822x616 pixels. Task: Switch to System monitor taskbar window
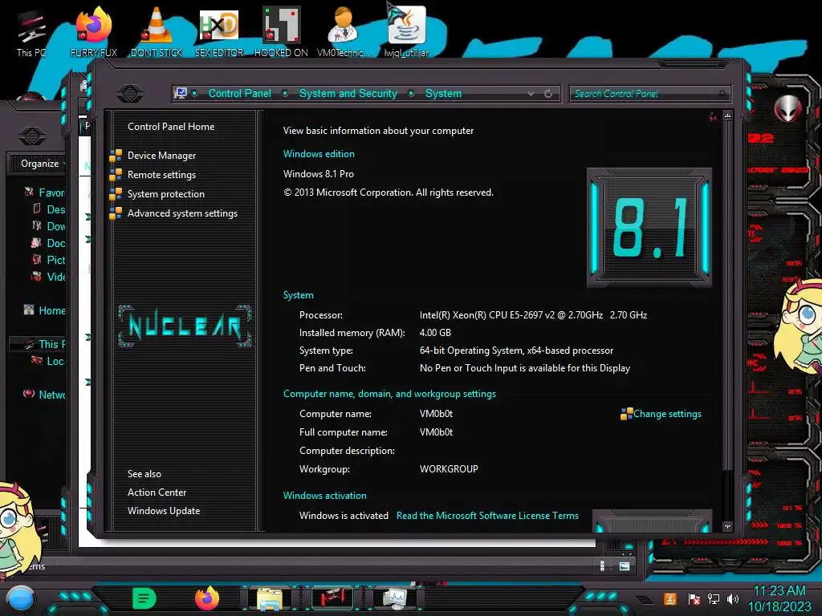tap(395, 598)
